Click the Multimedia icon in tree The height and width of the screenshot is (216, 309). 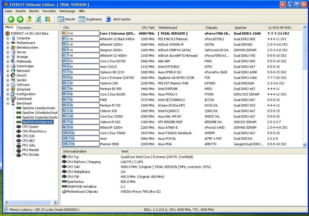(x=13, y=61)
